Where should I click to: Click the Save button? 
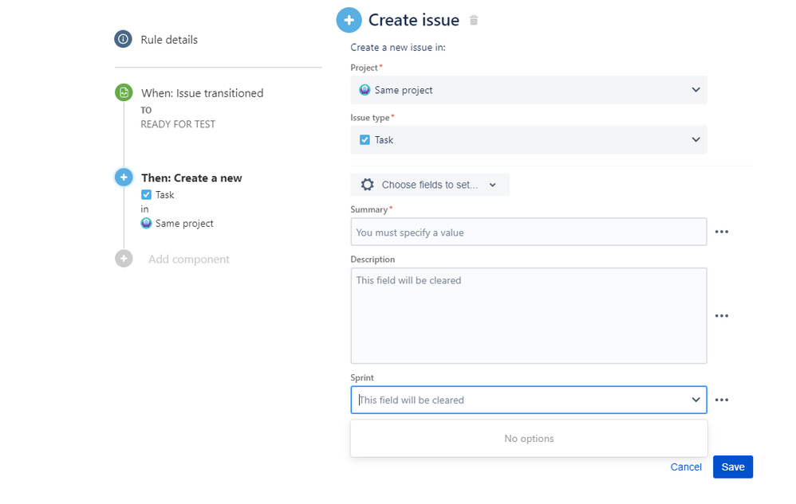pos(732,467)
